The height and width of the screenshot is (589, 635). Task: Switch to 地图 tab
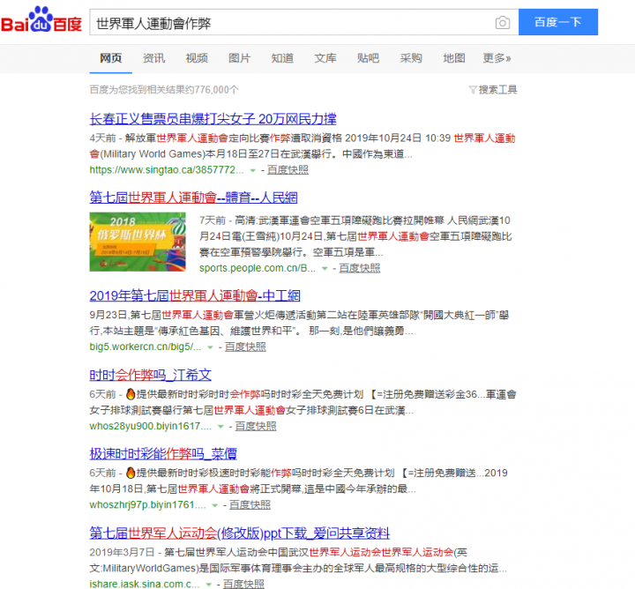click(454, 58)
